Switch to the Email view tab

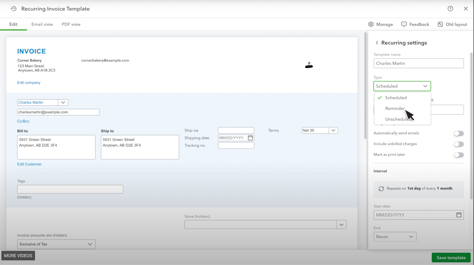coord(42,24)
